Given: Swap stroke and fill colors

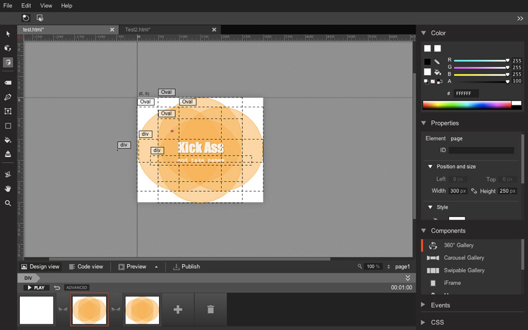Looking at the screenshot, I should coord(439,81).
